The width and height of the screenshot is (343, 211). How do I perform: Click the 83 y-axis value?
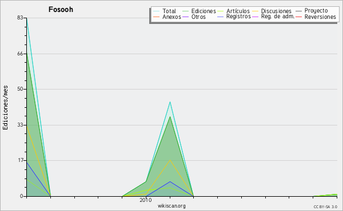(20, 18)
